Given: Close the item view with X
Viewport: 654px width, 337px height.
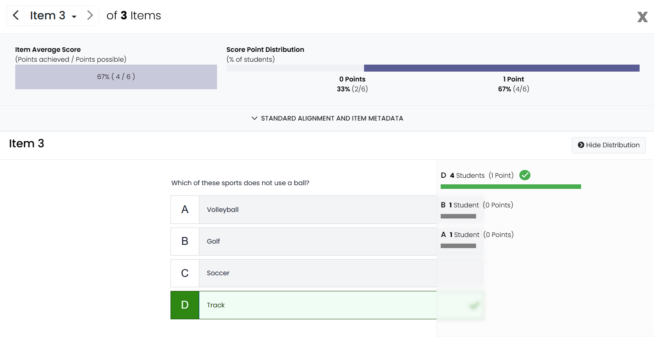Looking at the screenshot, I should 642,17.
